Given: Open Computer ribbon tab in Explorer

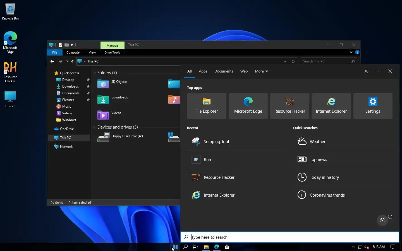Looking at the screenshot, I should pyautogui.click(x=73, y=52).
